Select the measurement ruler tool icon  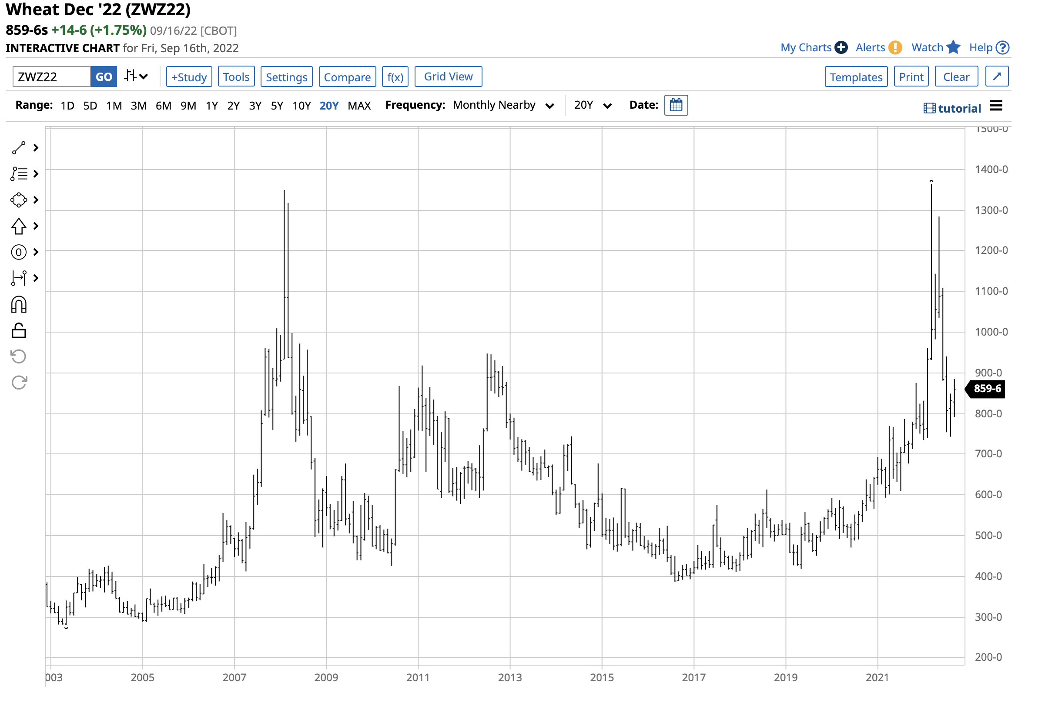point(18,279)
